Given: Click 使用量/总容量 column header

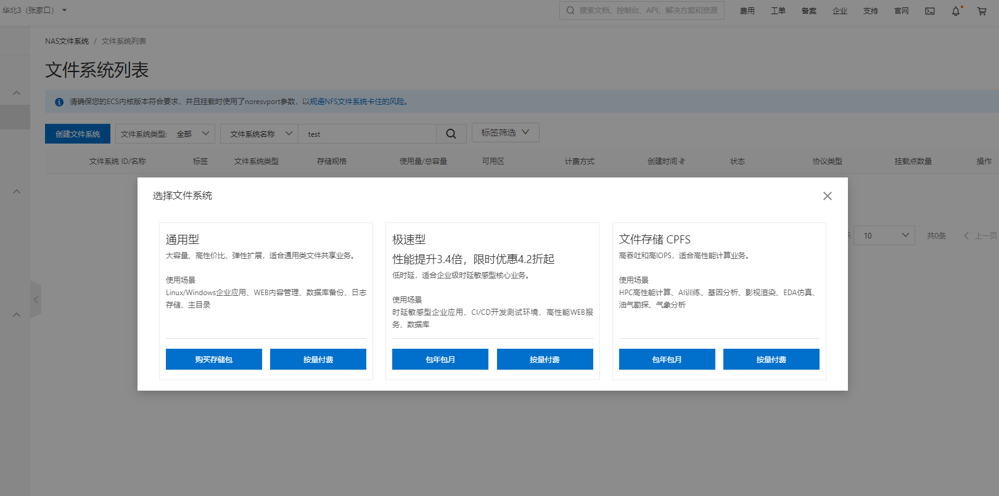Looking at the screenshot, I should [423, 161].
